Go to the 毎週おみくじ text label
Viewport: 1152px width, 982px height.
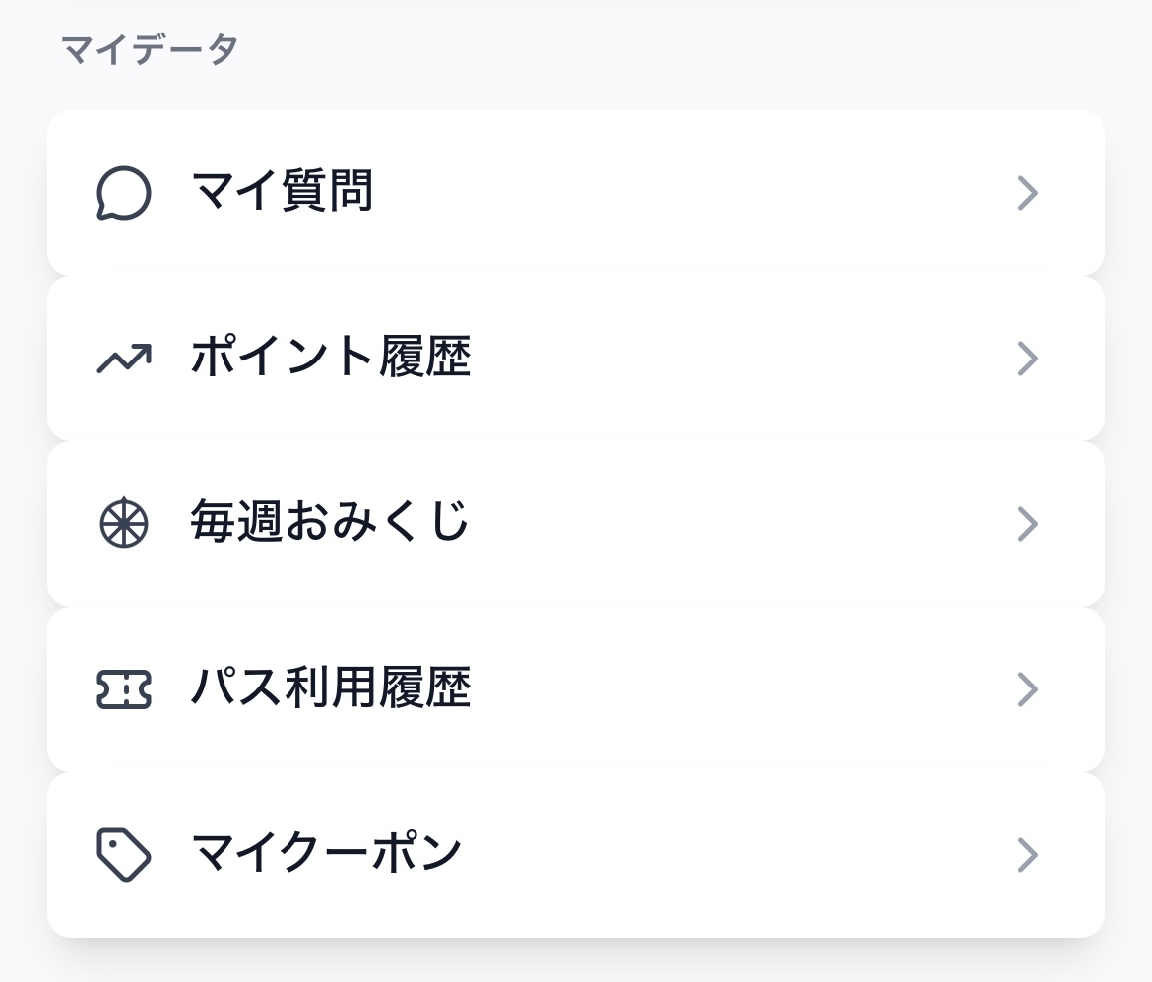[x=330, y=522]
